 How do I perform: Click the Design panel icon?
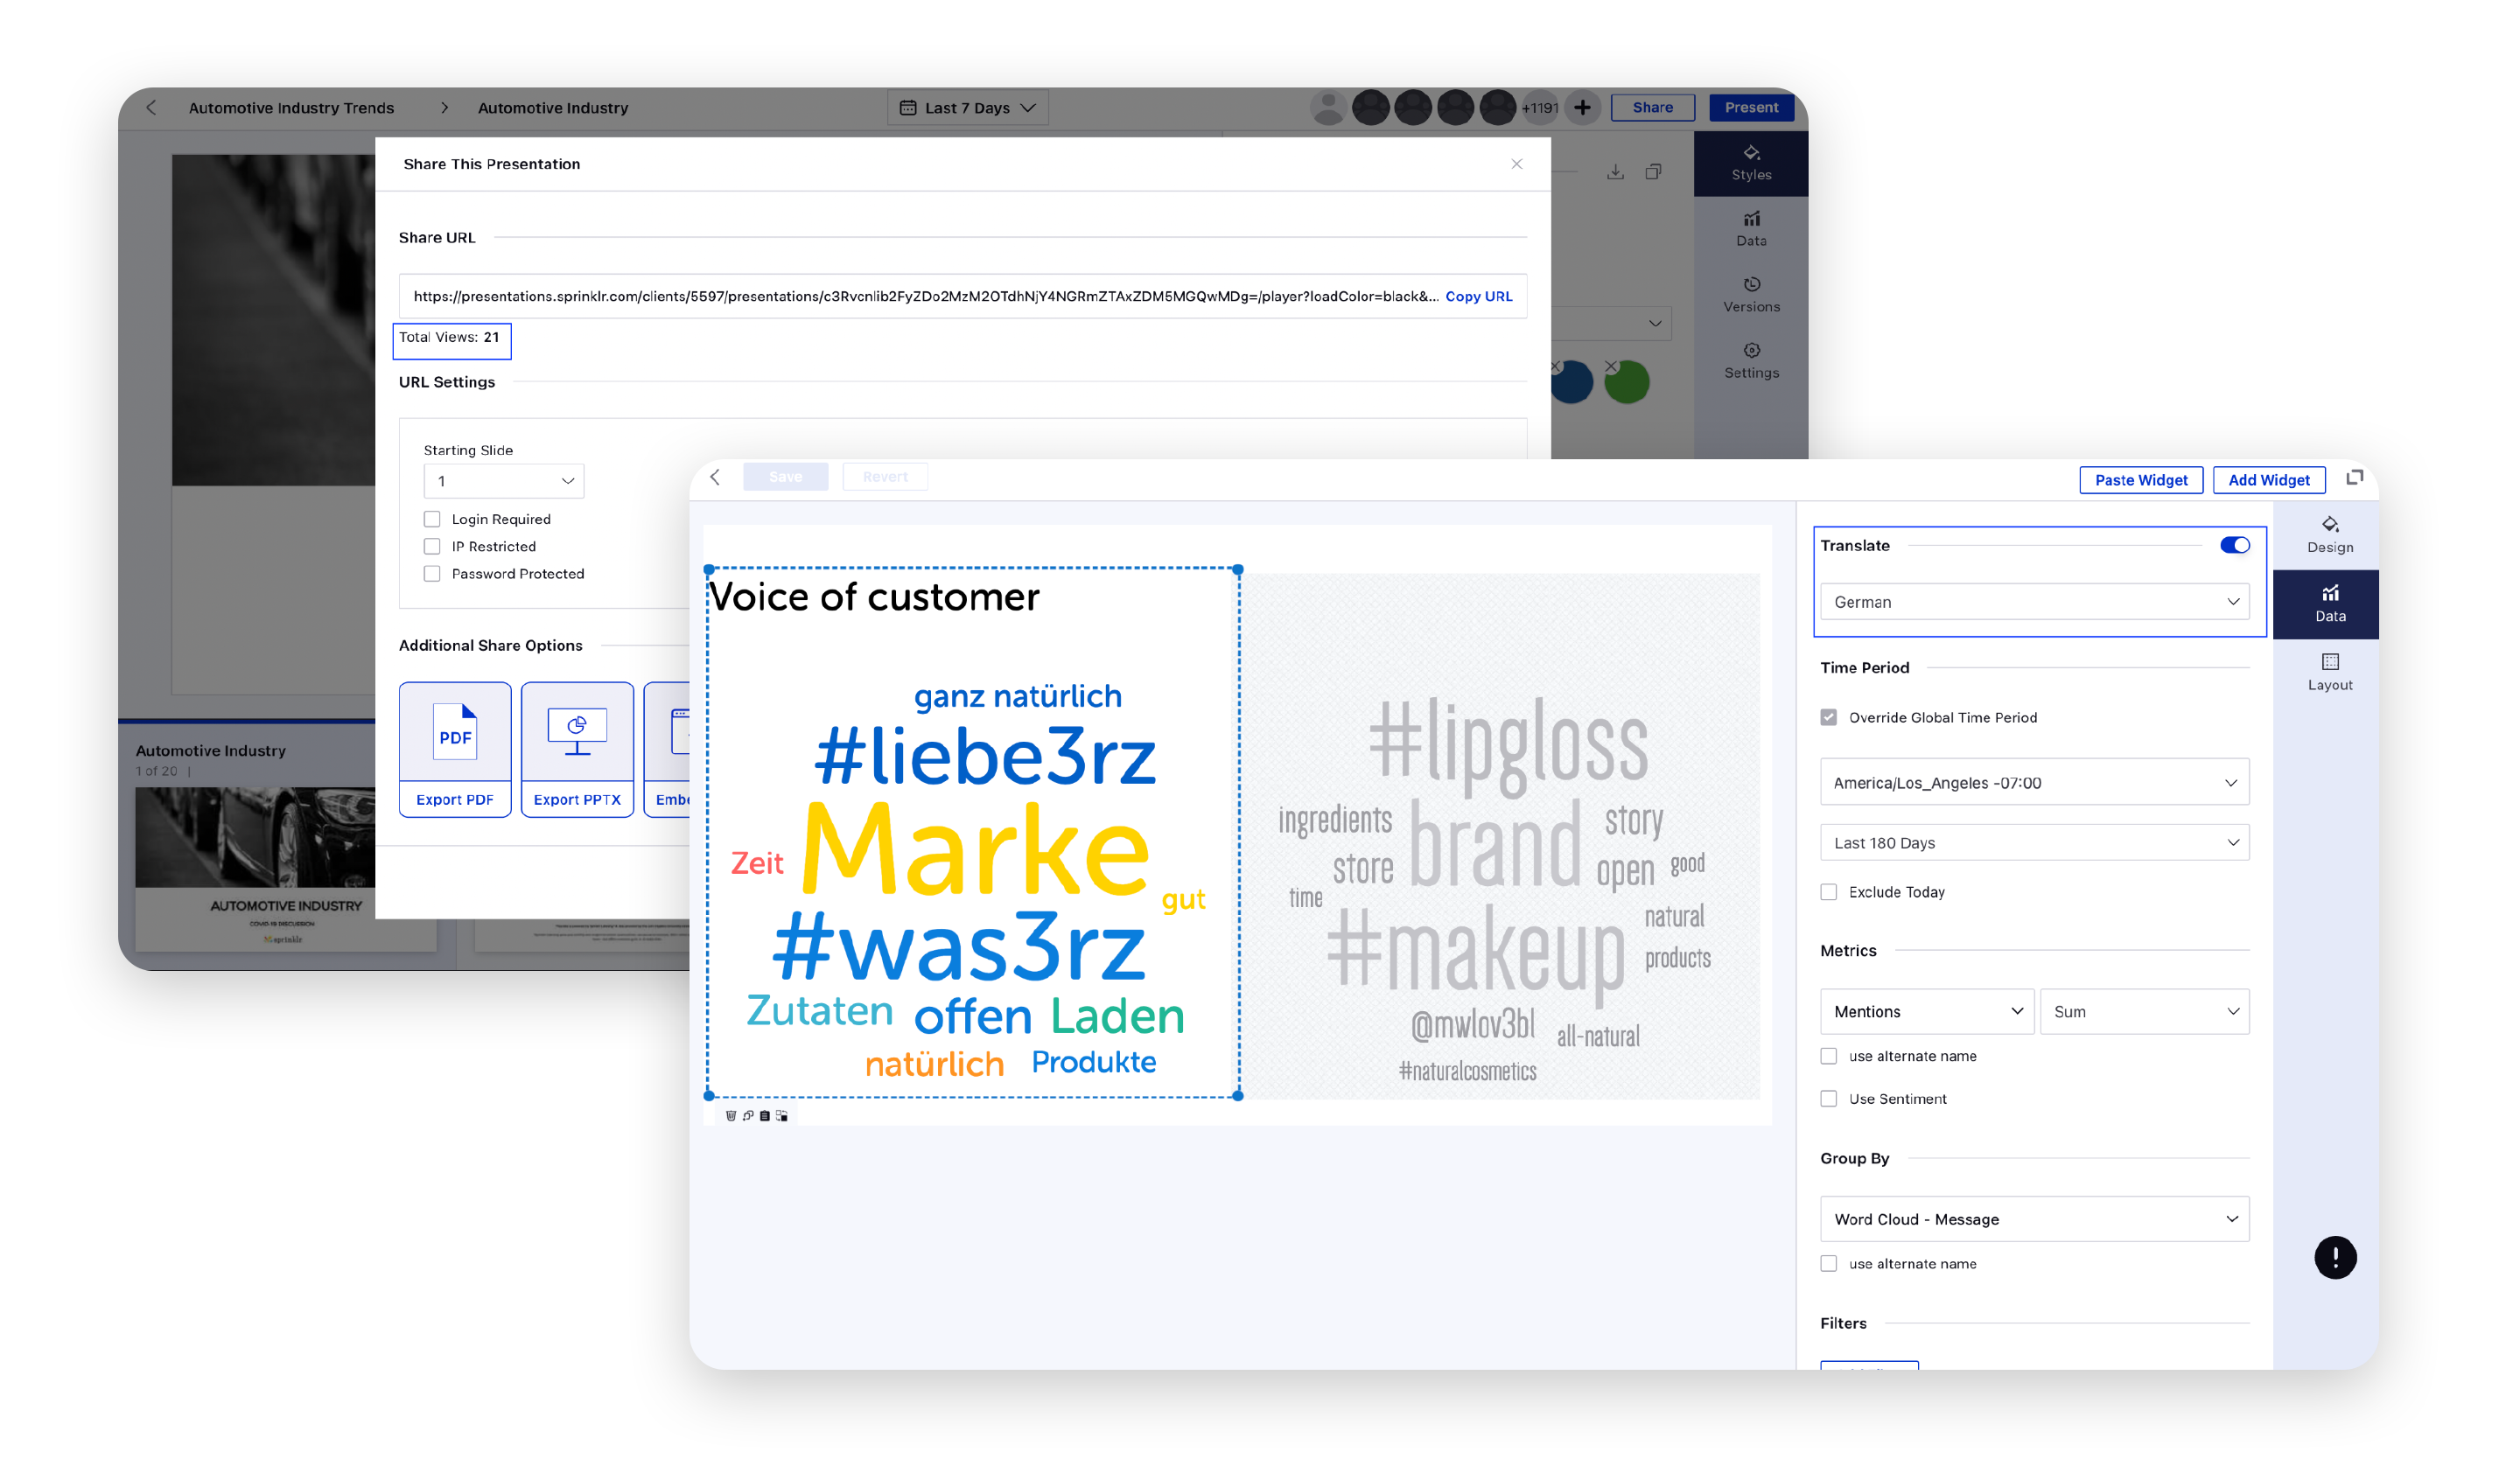[x=2329, y=525]
